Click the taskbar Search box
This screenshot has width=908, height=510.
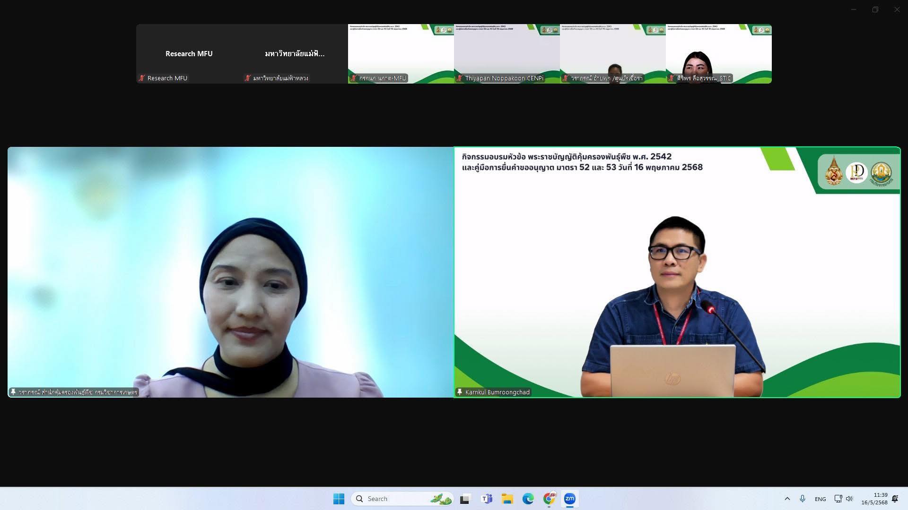[x=402, y=499]
